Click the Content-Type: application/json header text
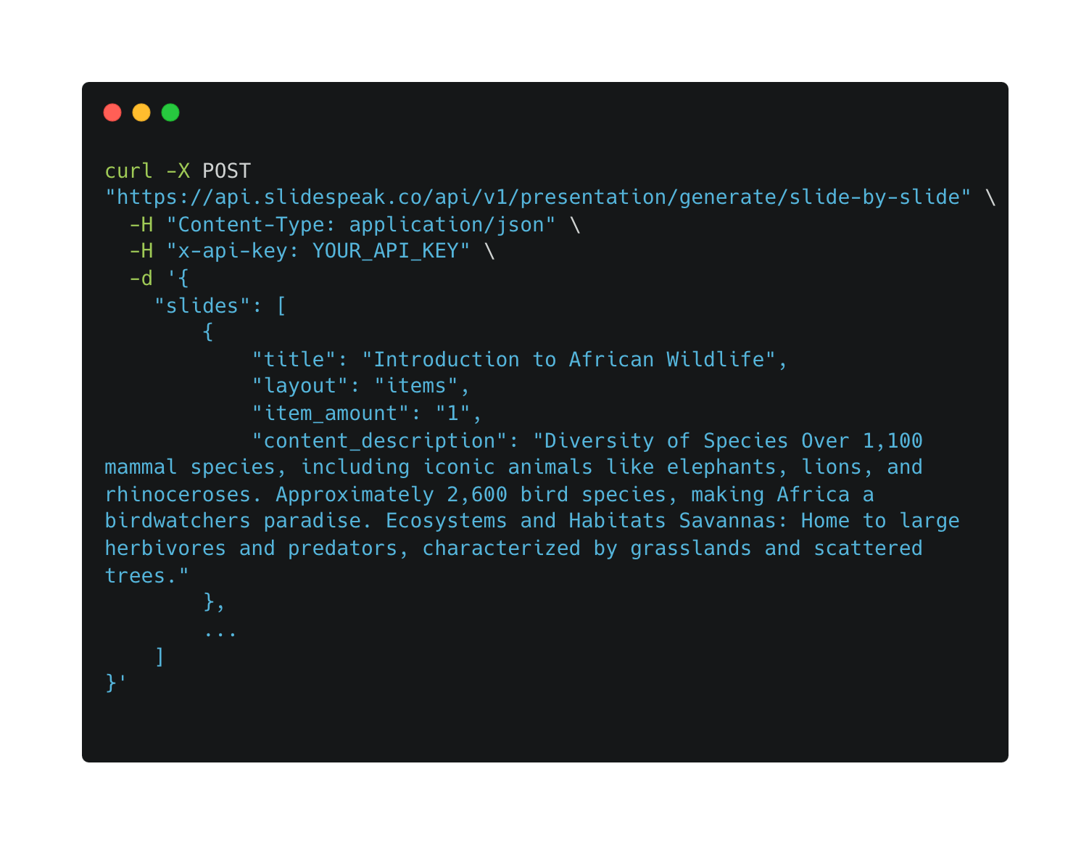The width and height of the screenshot is (1089, 843). (x=361, y=224)
